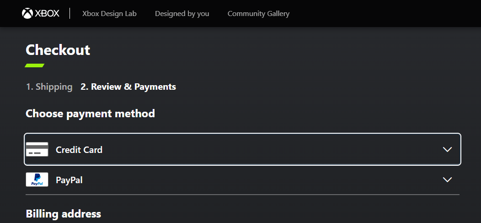
Task: Click the Checkout page heading
Action: tap(58, 50)
